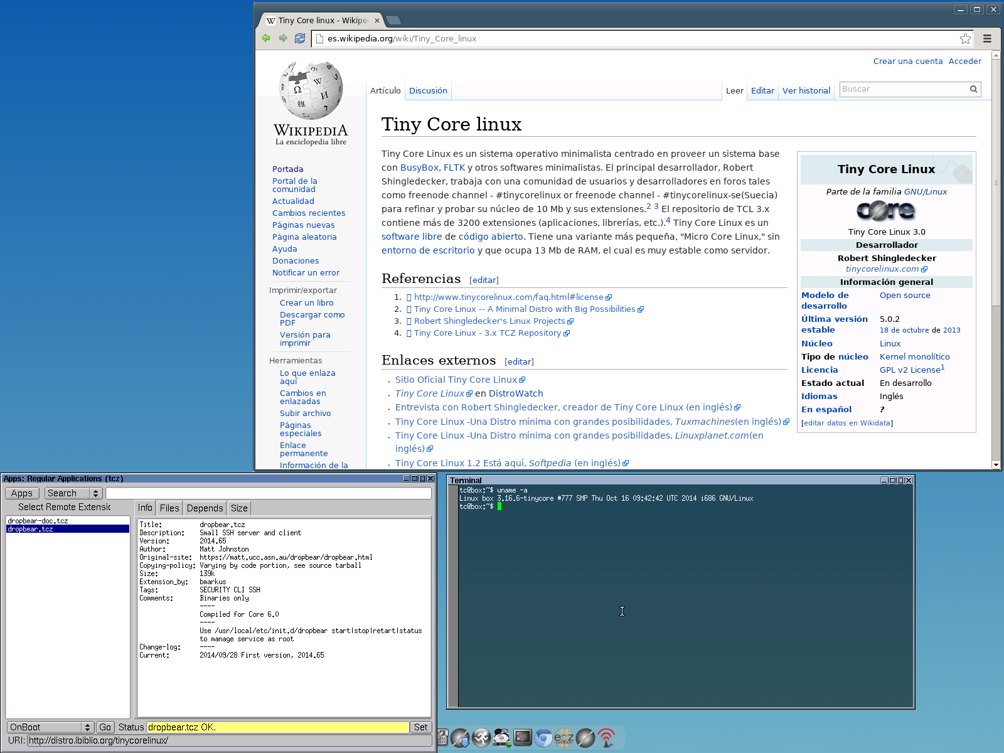The image size is (1004, 753).
Task: Click the run program icon in the taskbar
Action: pyautogui.click(x=481, y=737)
